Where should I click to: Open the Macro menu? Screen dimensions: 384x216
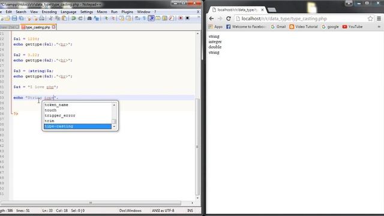click(102, 12)
